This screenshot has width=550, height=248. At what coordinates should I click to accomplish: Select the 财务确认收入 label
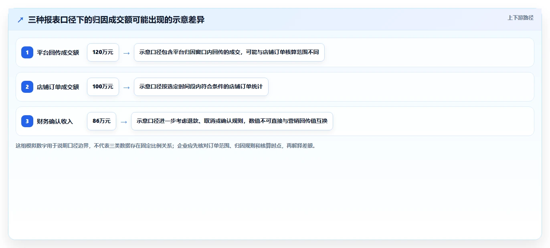point(55,121)
